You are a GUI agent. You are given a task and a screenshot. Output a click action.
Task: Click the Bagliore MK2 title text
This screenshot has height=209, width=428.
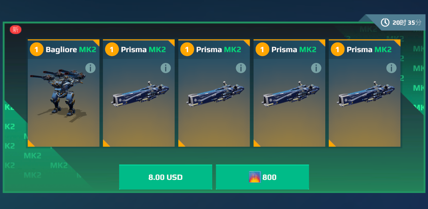click(71, 49)
